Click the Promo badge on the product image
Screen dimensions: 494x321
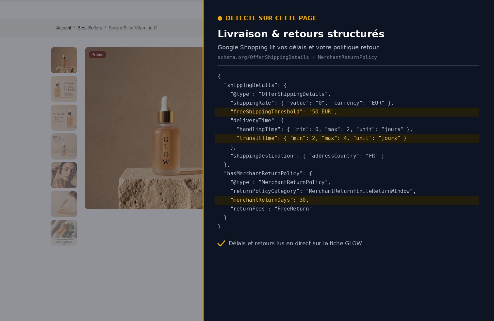click(97, 55)
